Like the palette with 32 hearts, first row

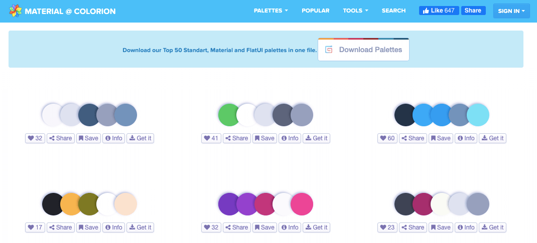pos(35,138)
